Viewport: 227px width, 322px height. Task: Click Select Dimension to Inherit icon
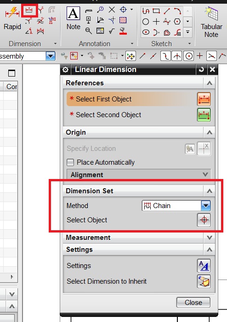(x=204, y=281)
